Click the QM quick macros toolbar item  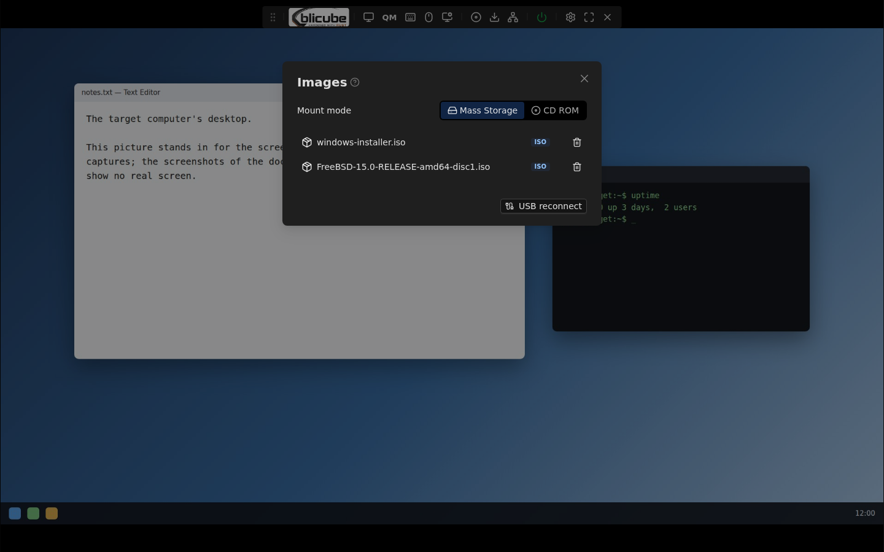(x=389, y=17)
